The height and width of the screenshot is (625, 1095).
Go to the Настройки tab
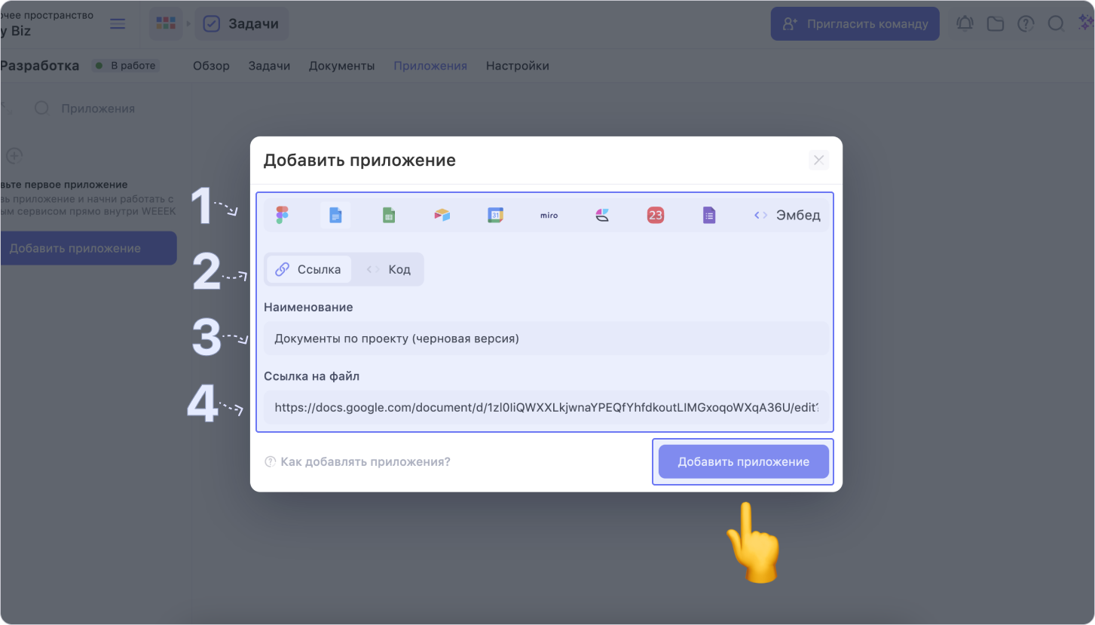coord(517,66)
